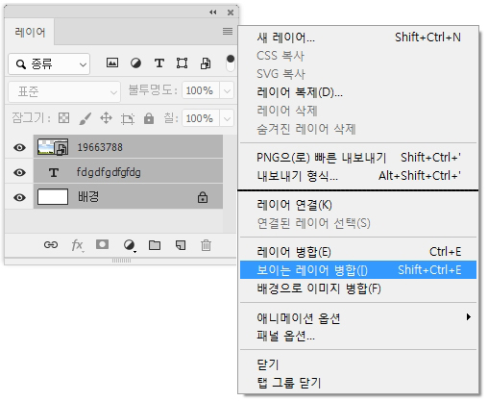Toggle layer filtering on/off switch
Screen dimensions: 488x401
231,63
